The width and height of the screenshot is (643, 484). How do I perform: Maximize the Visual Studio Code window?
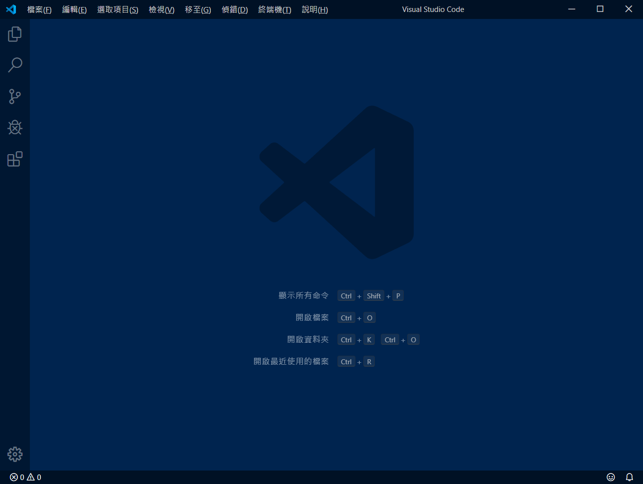coord(600,9)
